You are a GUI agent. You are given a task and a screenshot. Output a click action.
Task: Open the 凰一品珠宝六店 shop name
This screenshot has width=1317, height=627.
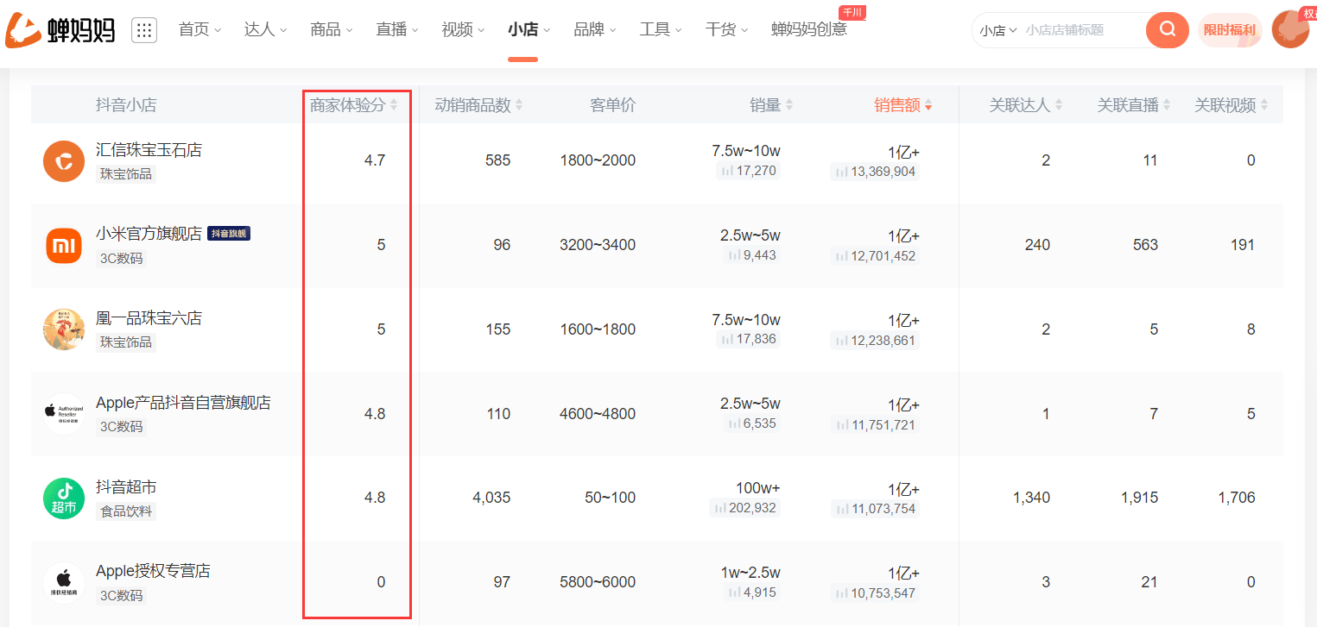[149, 318]
